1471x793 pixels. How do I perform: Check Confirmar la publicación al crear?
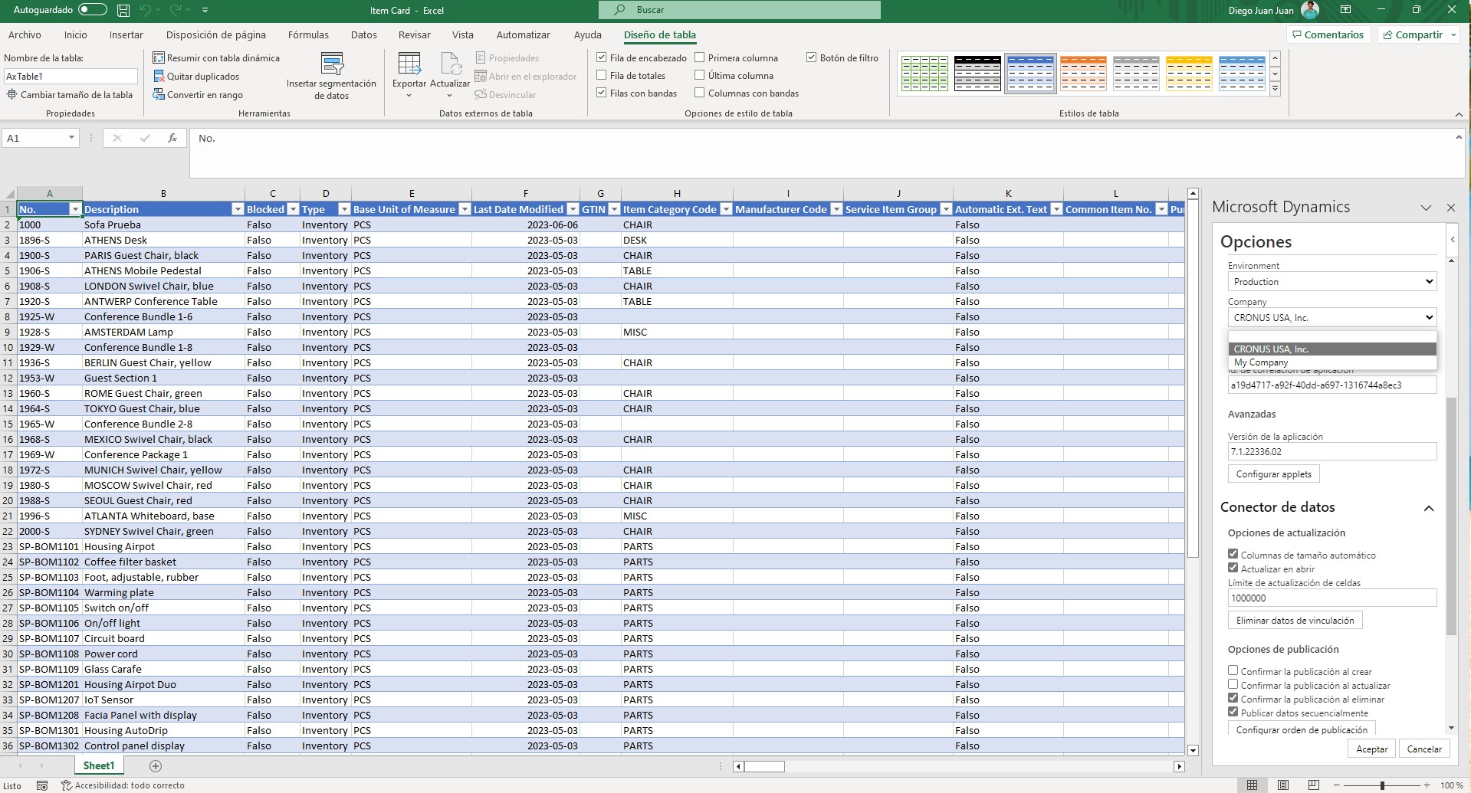[x=1233, y=670]
